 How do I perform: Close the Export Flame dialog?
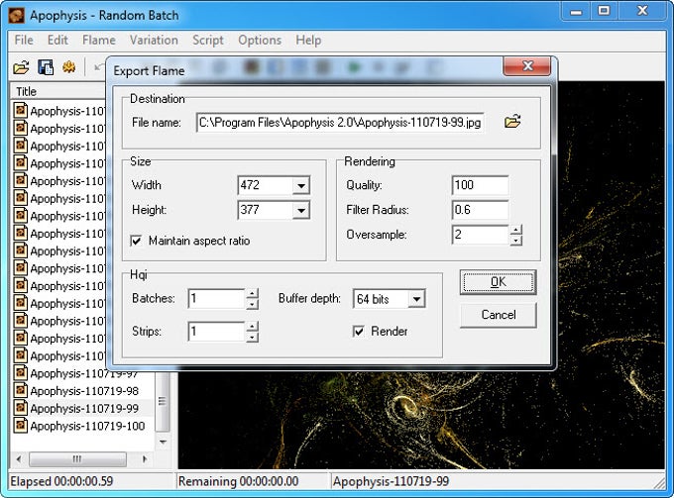pyautogui.click(x=527, y=65)
